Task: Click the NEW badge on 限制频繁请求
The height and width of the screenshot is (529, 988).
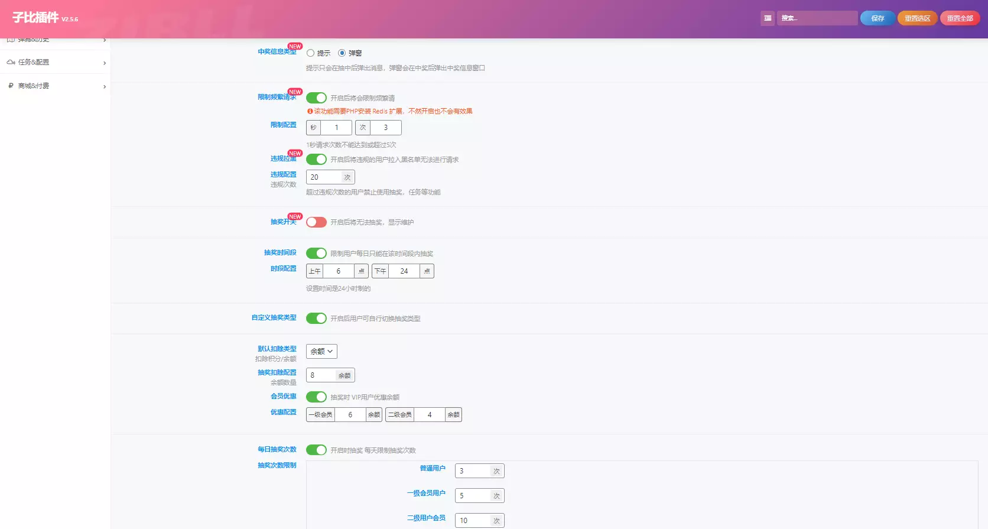Action: click(295, 92)
